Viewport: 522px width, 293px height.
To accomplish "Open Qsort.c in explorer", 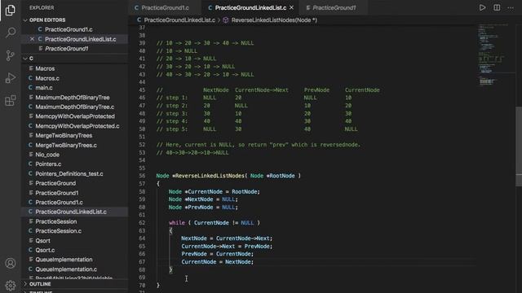I will [x=45, y=250].
